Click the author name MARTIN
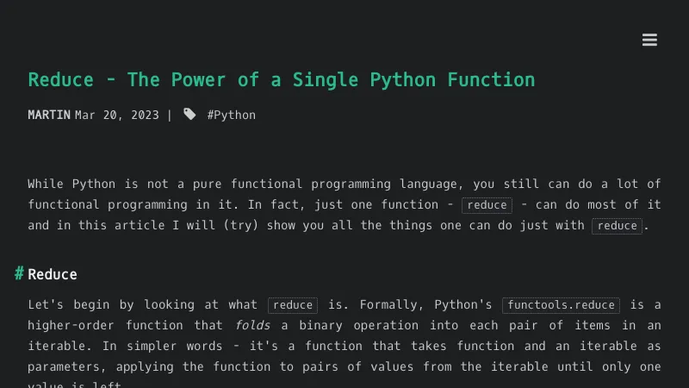The image size is (689, 388). [x=49, y=115]
